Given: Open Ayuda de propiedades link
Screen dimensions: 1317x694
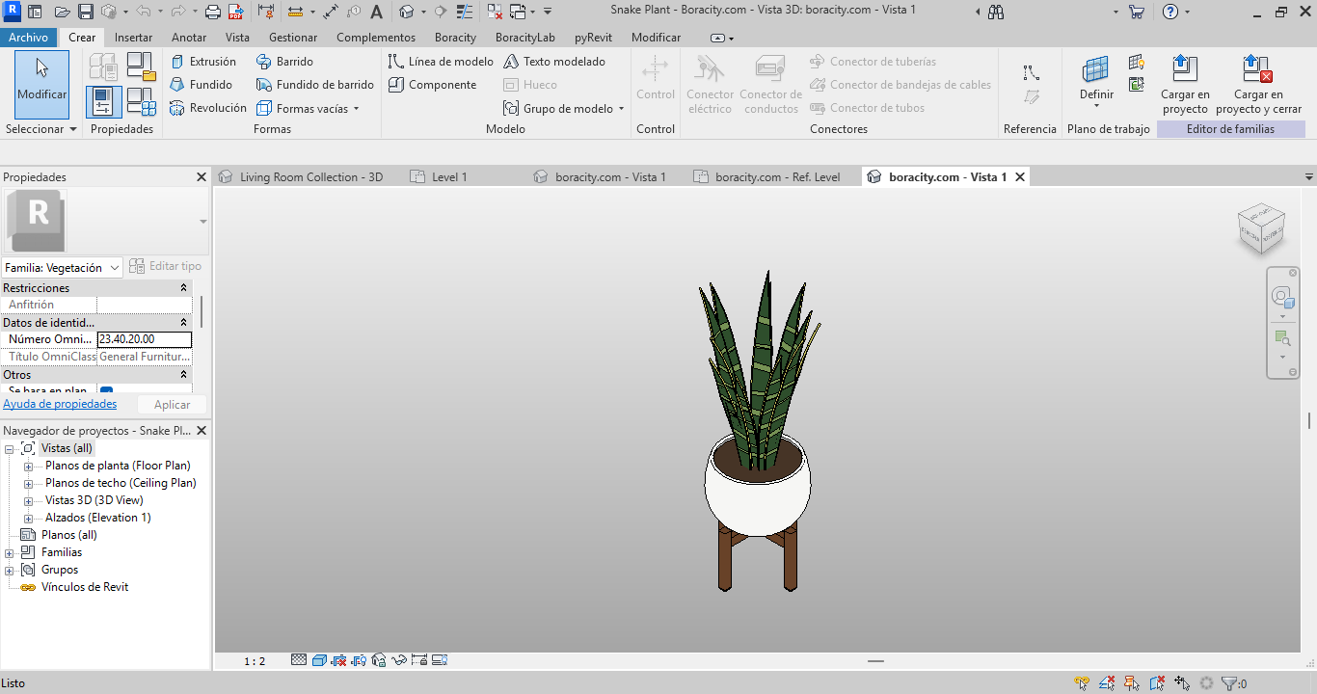Looking at the screenshot, I should (x=60, y=405).
